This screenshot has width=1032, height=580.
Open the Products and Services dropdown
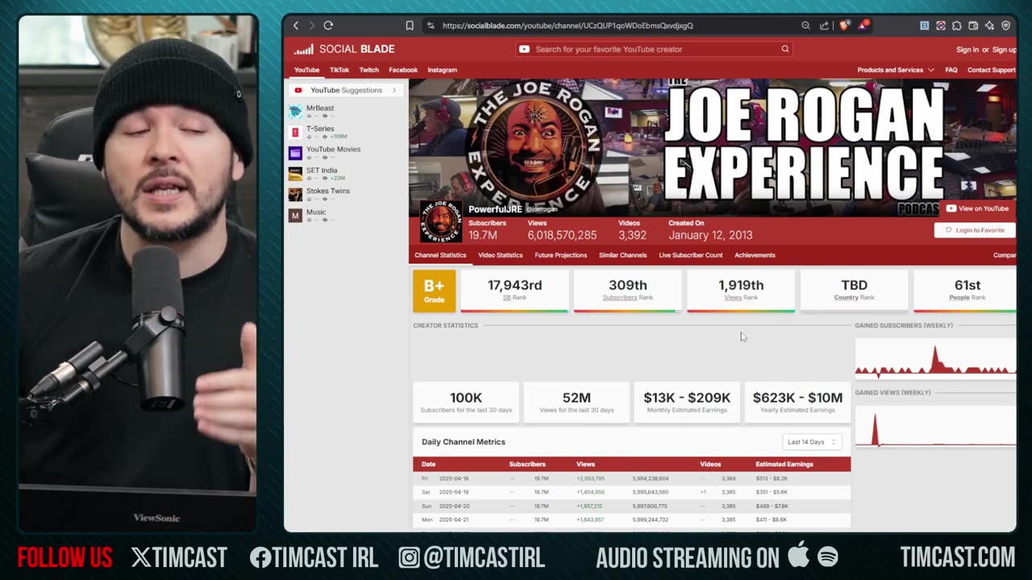[x=896, y=70]
